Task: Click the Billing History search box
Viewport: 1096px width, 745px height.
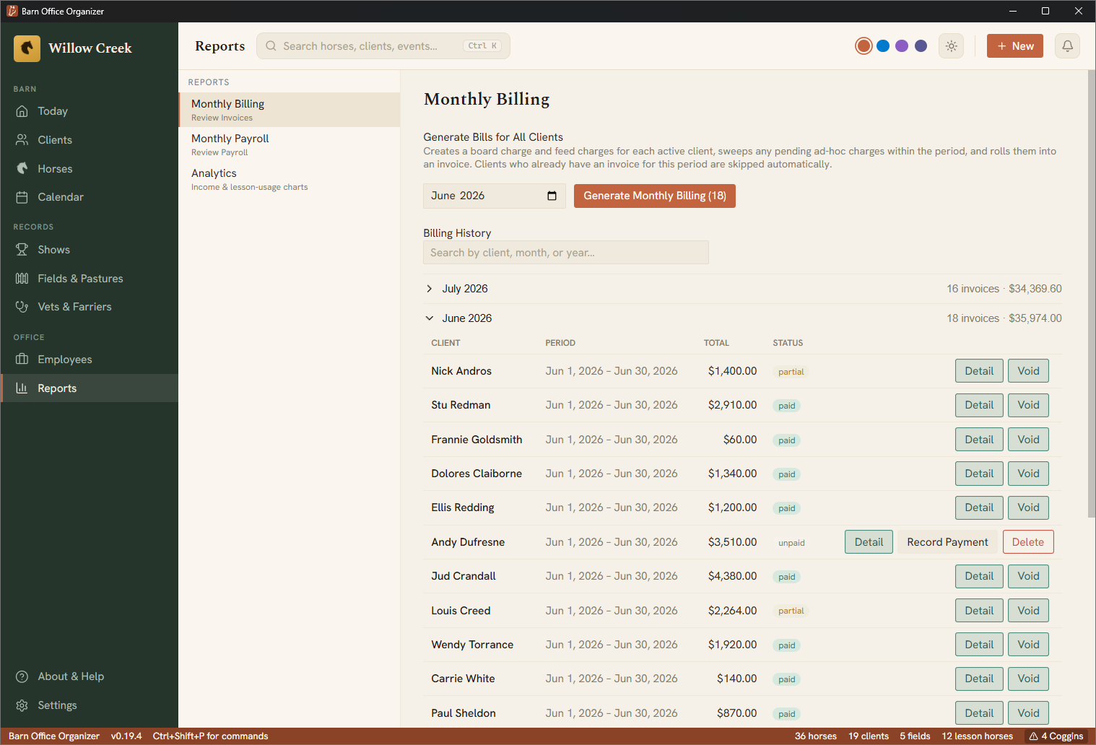Action: [566, 253]
